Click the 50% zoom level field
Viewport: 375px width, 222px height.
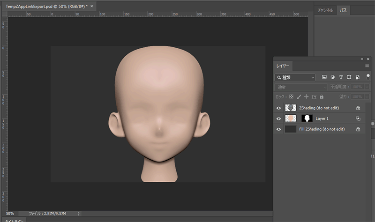coord(10,213)
